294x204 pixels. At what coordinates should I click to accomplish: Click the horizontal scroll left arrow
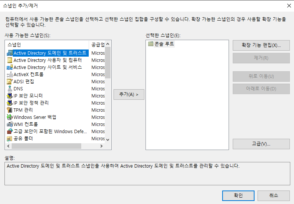(x=8, y=146)
